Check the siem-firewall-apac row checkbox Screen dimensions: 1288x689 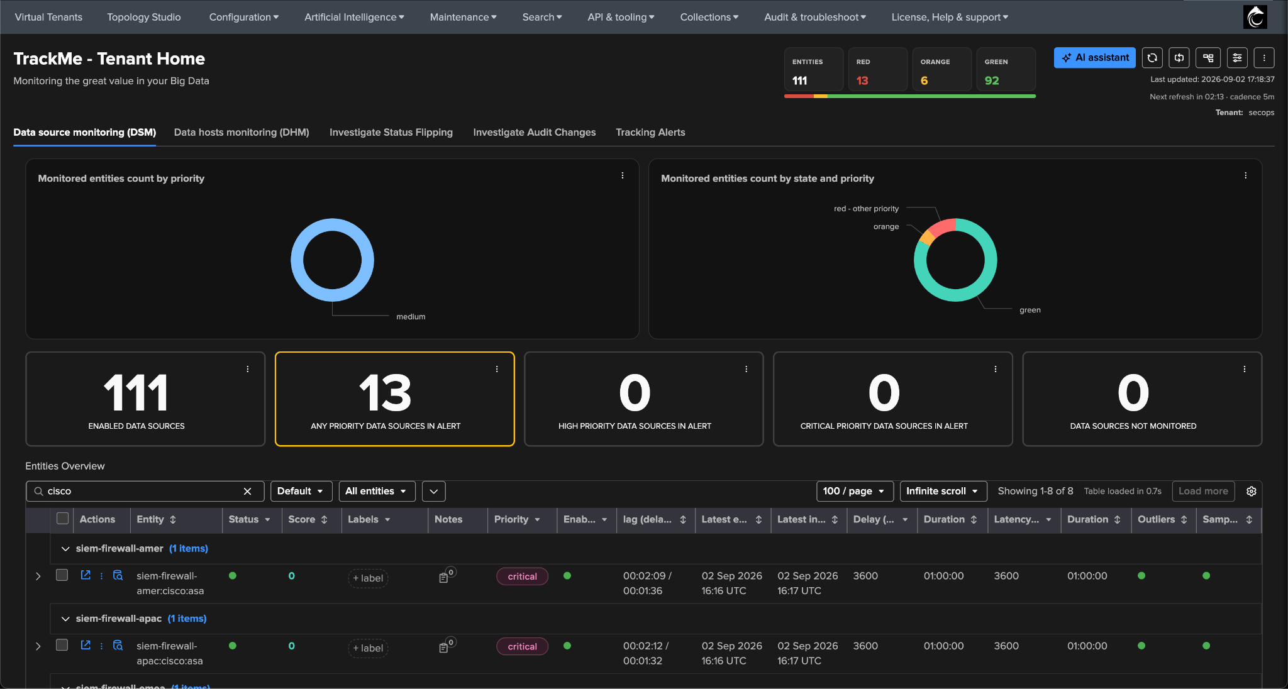(62, 645)
